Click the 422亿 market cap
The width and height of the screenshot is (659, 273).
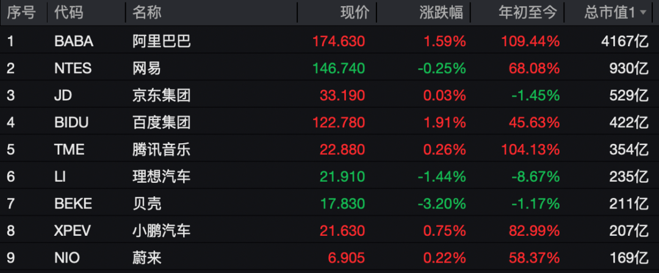tap(628, 122)
